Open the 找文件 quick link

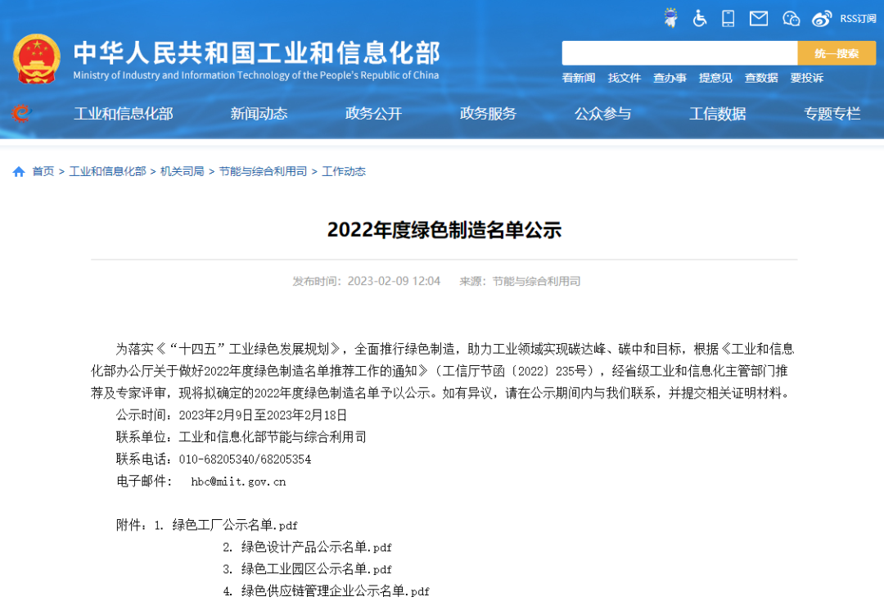pyautogui.click(x=624, y=78)
